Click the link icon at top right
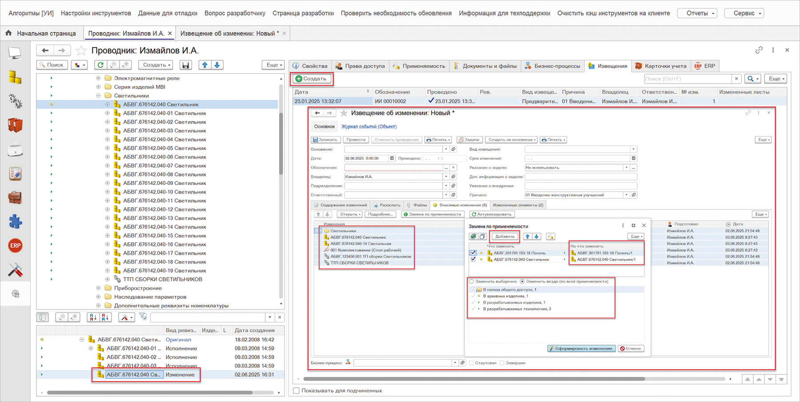Image resolution: width=800 pixels, height=402 pixels. coord(759,50)
